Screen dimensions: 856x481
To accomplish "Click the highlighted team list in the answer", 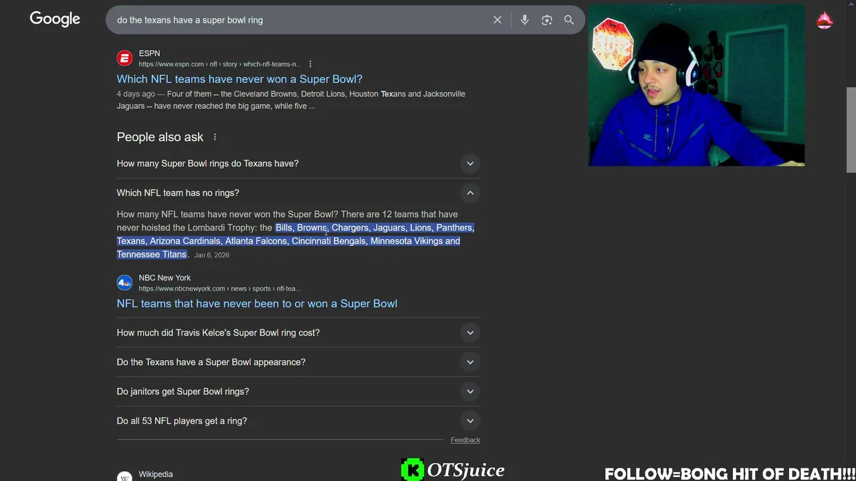I will pos(295,241).
